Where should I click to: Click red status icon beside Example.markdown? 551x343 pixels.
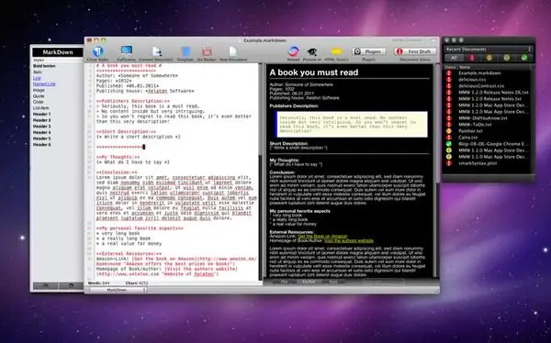(449, 73)
